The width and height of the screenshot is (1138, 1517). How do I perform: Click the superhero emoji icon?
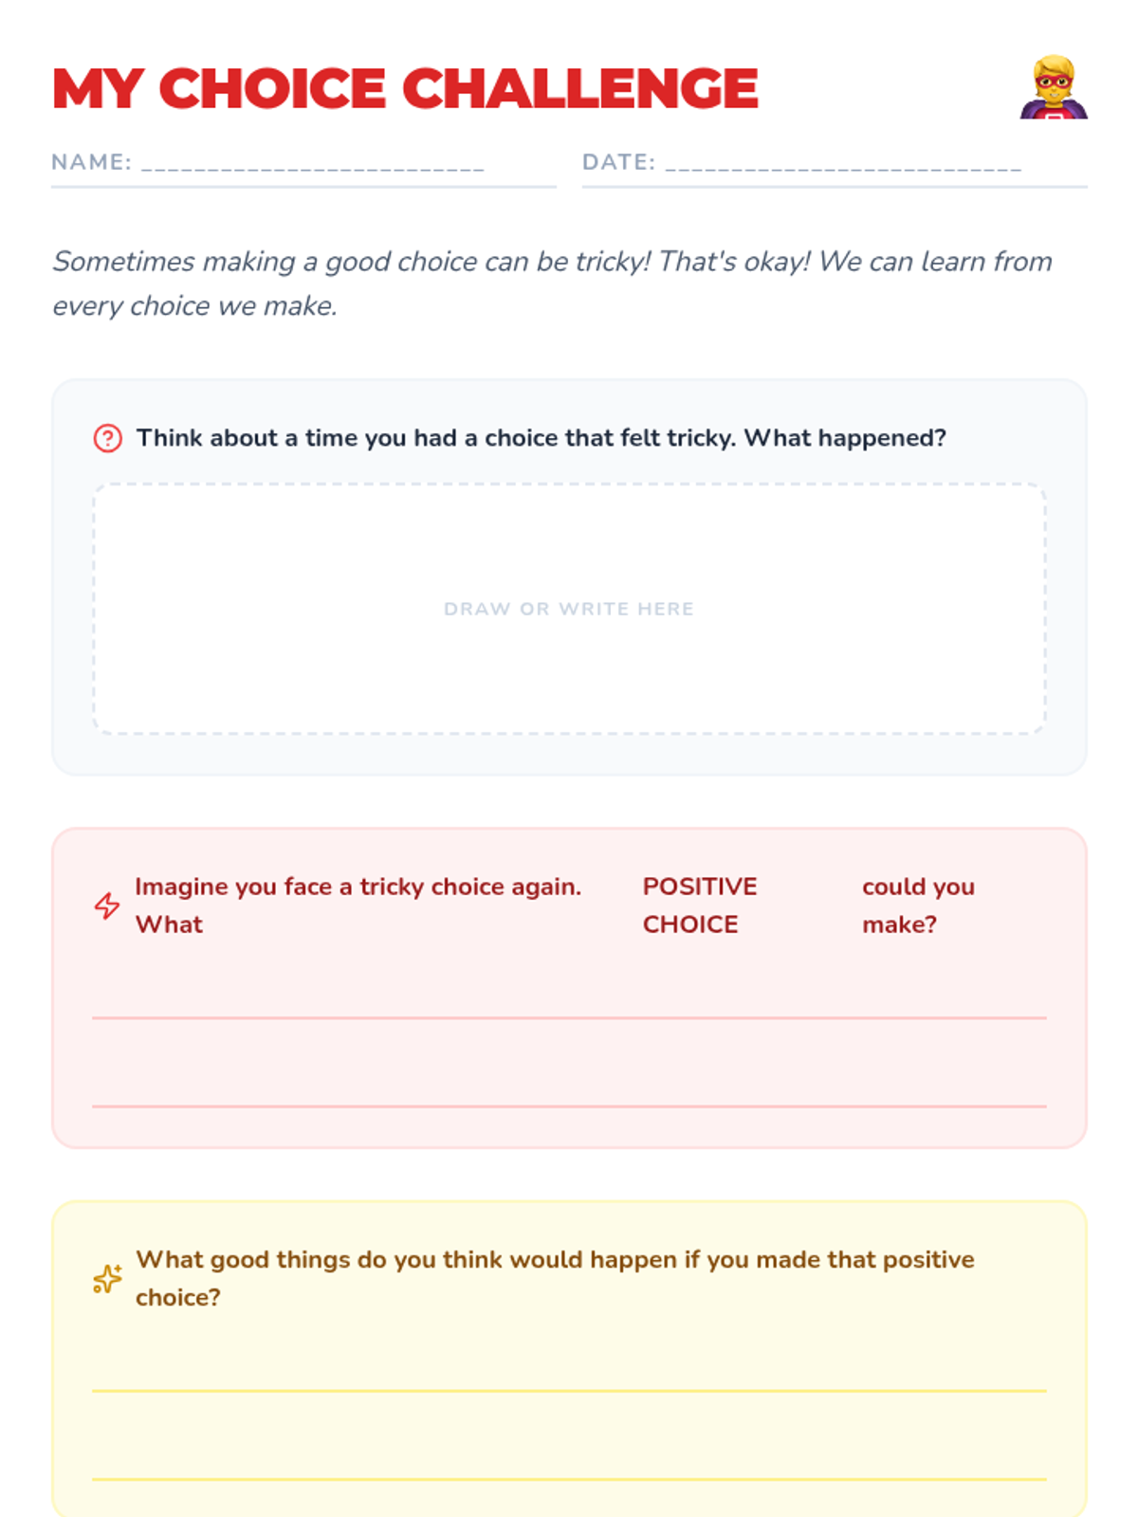click(x=1054, y=87)
